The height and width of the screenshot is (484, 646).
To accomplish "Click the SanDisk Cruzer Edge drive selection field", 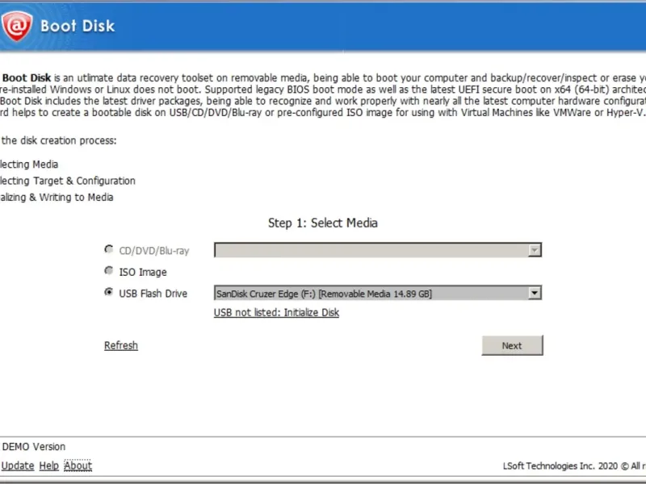I will pyautogui.click(x=370, y=294).
